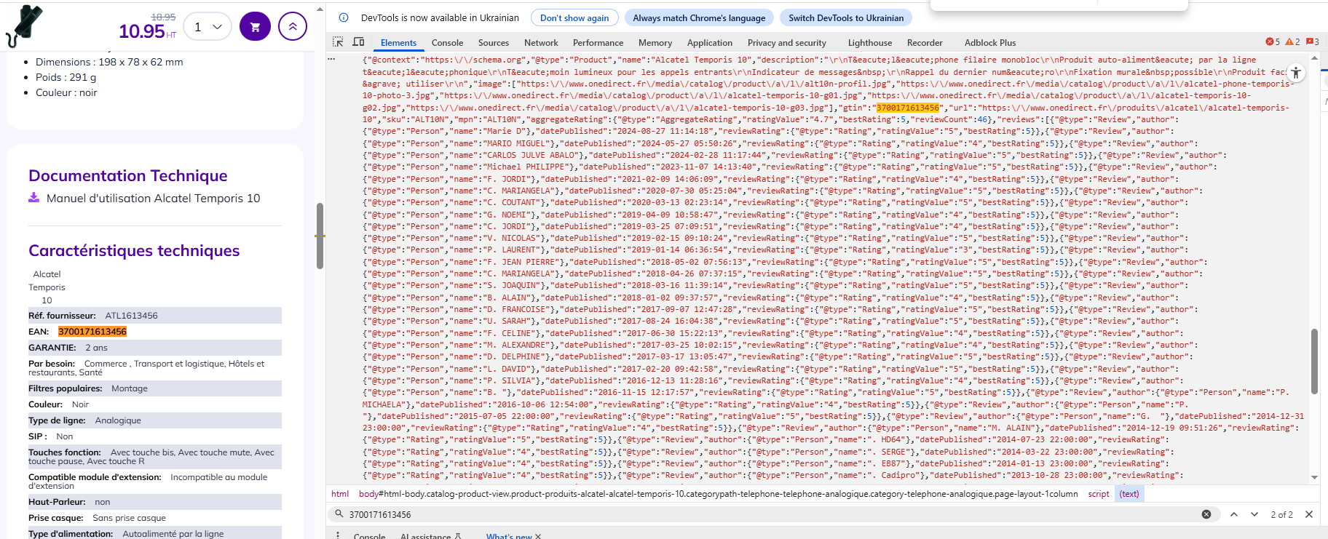Open the issues count indicator
The width and height of the screenshot is (1328, 539).
[x=1313, y=42]
